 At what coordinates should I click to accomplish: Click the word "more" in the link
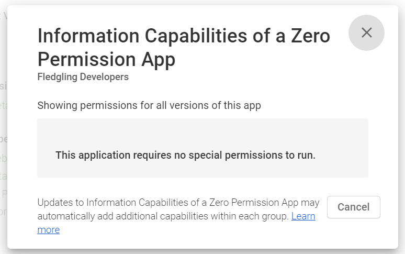tap(48, 230)
